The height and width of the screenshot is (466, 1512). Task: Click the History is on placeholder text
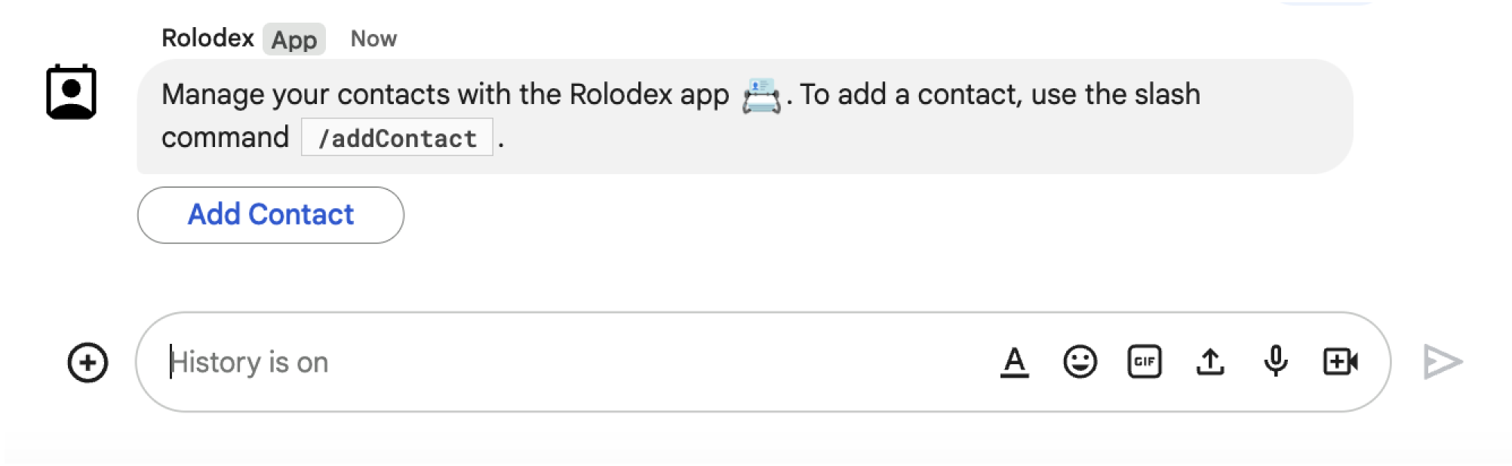(x=249, y=363)
